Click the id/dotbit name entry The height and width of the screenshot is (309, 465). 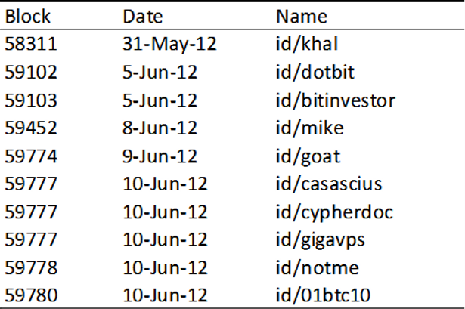point(314,73)
